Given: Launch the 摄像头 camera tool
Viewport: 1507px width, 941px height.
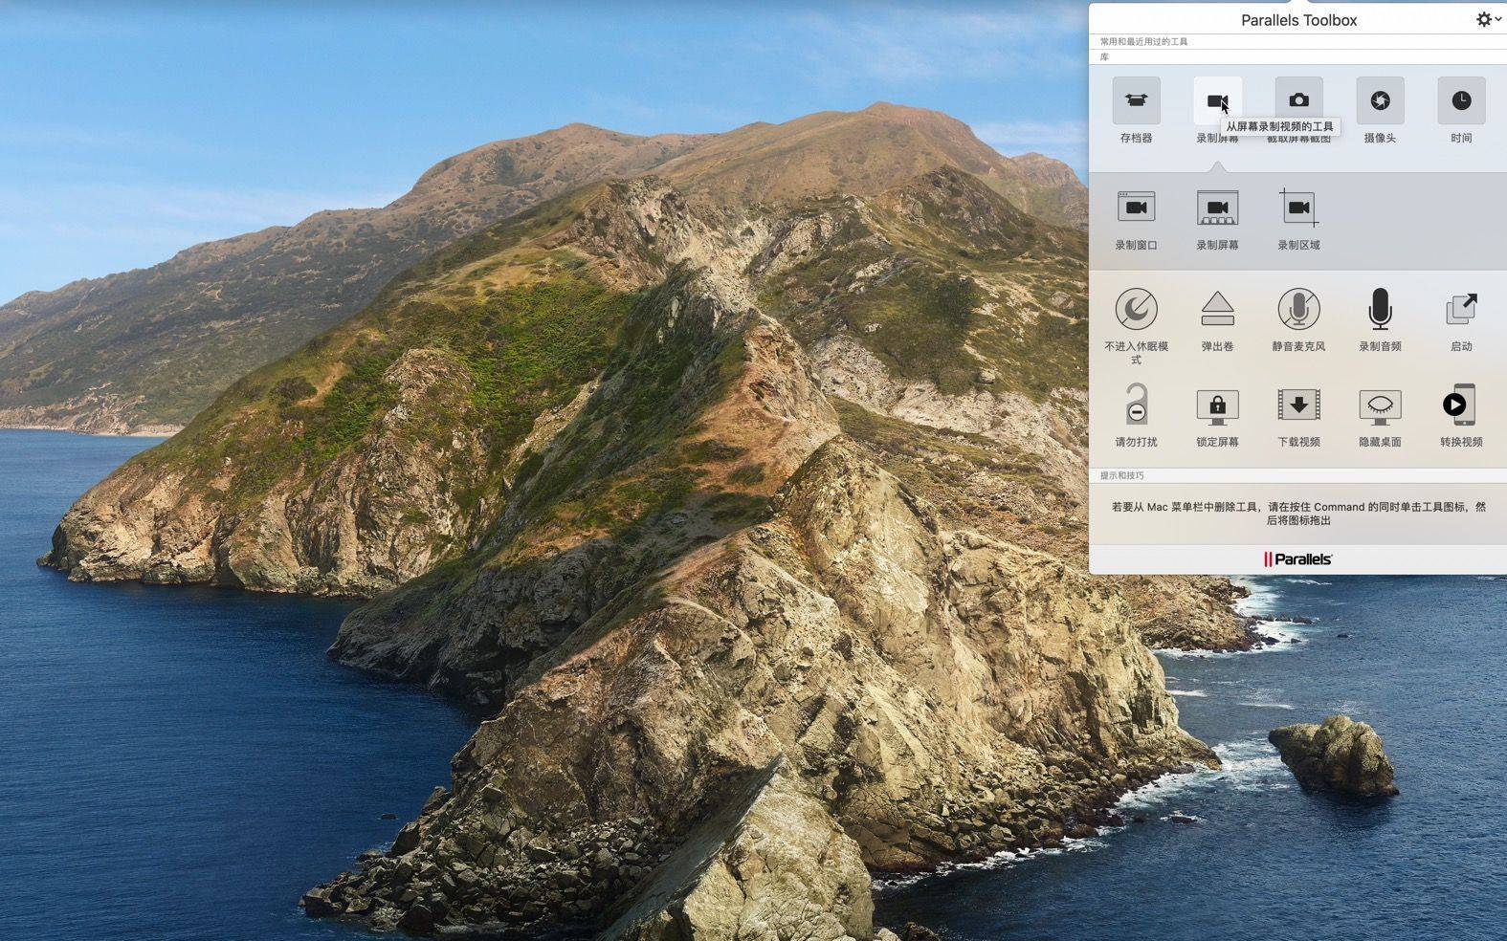Looking at the screenshot, I should click(x=1380, y=101).
